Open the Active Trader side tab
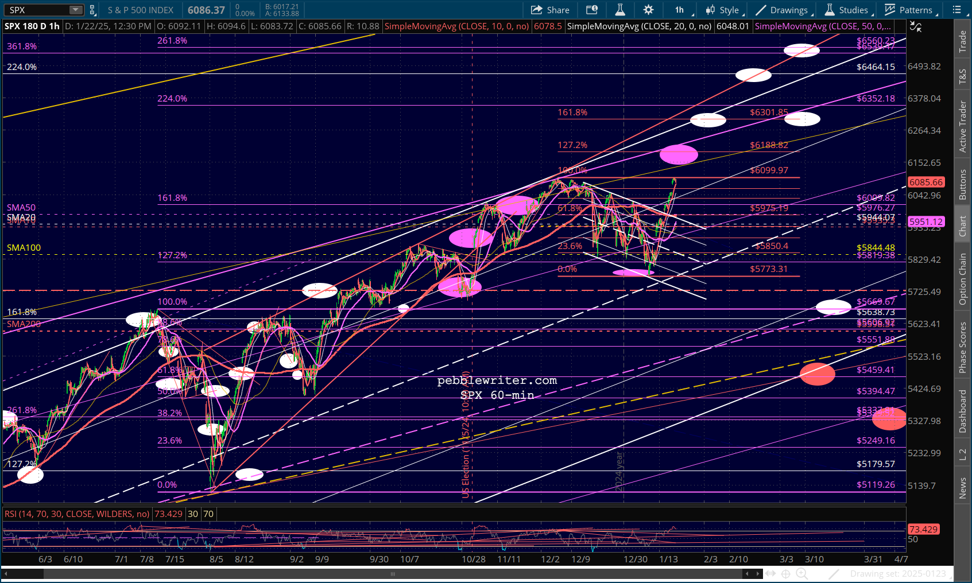Viewport: 972px width, 583px height. click(963, 126)
